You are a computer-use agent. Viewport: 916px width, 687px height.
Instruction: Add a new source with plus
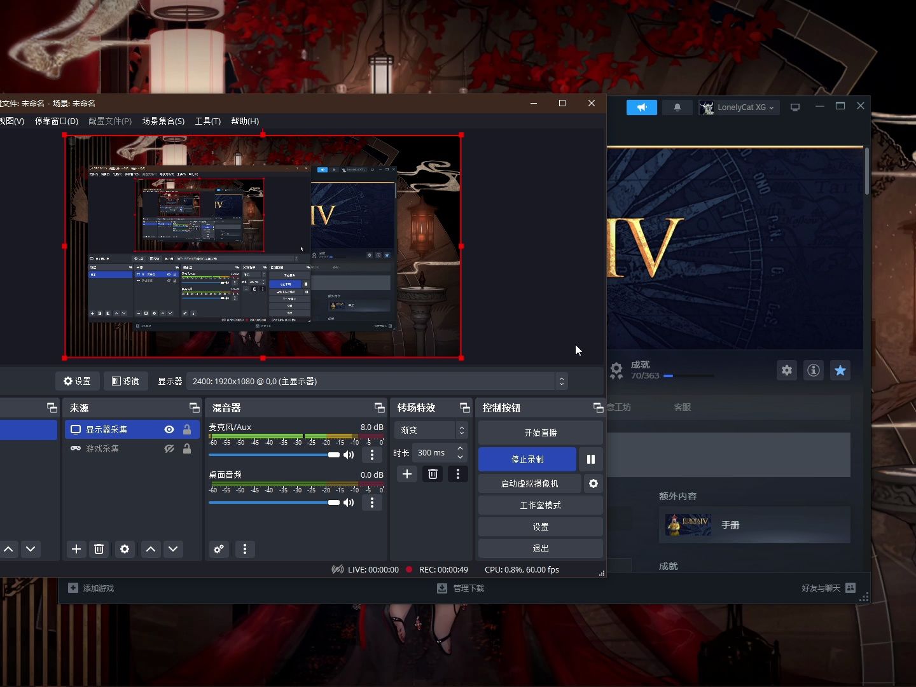[x=76, y=549]
